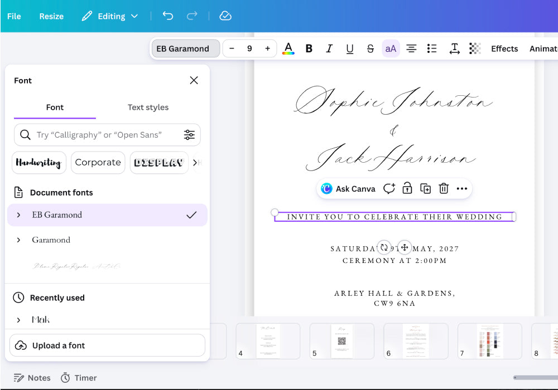Open page 7 thumbnail with color swatches
The width and height of the screenshot is (558, 390).
490,341
